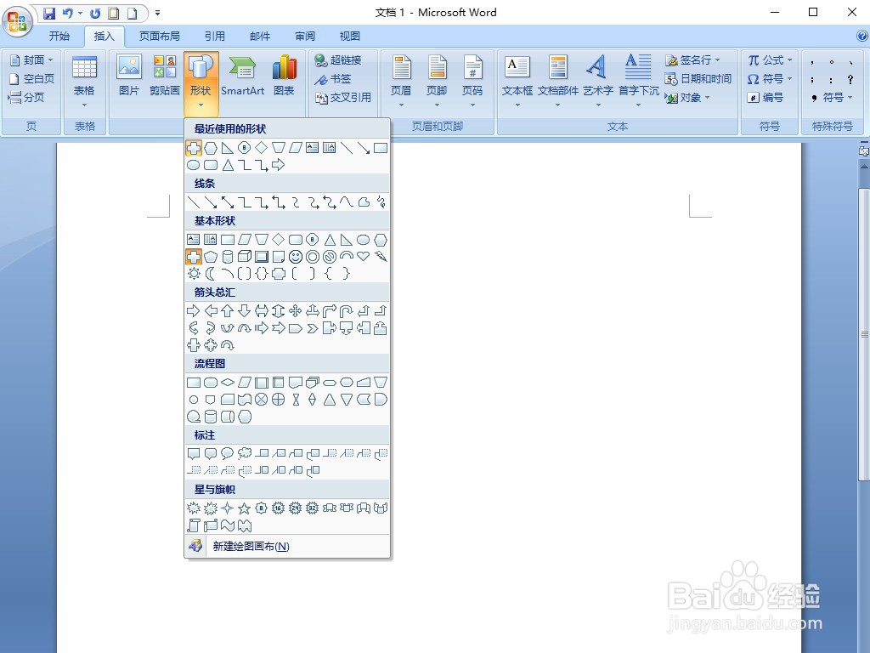Insert a picture from file
Screen dimensions: 870x653
[129, 76]
